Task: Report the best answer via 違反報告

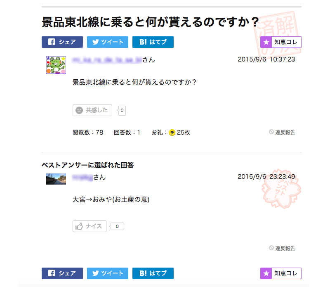Action: tap(285, 248)
